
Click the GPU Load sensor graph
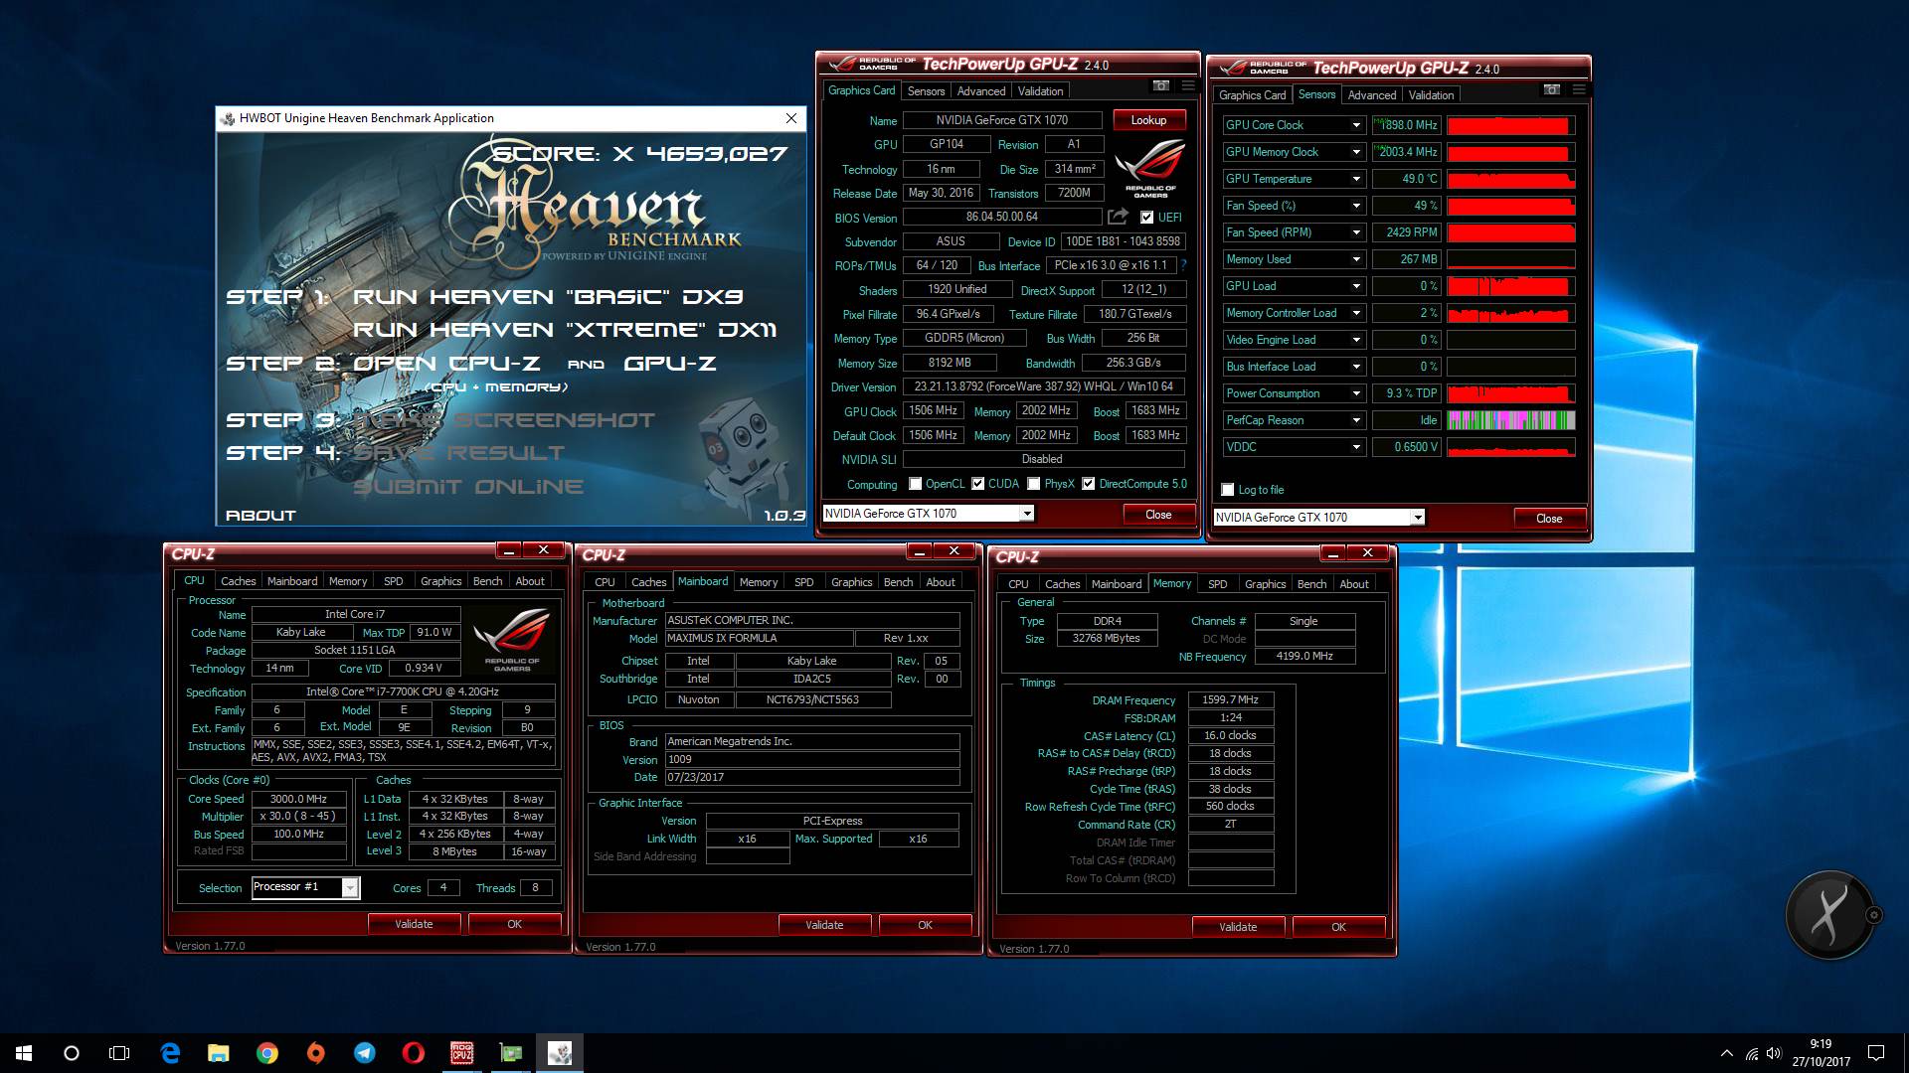[x=1510, y=286]
